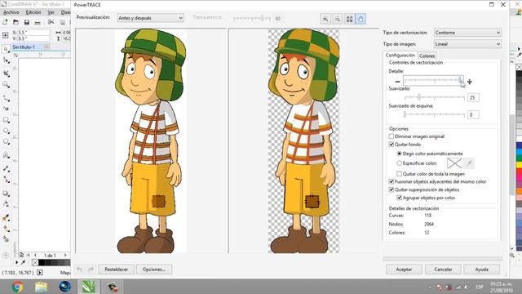Click the Open folder icon in CorelDRAW
Screen dimensions: 522x294
[x=15, y=22]
